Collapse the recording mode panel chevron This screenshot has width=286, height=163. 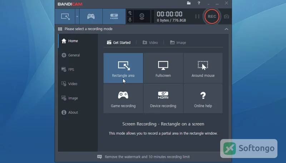[226, 29]
